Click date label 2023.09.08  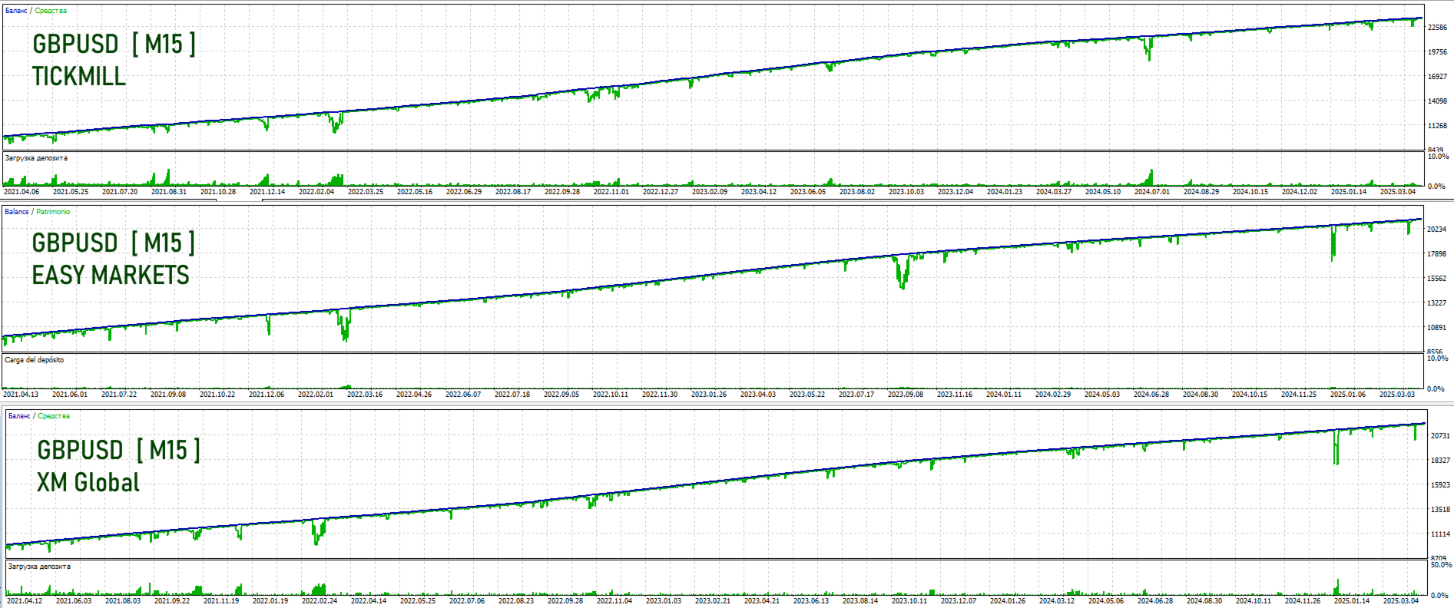[x=906, y=395]
